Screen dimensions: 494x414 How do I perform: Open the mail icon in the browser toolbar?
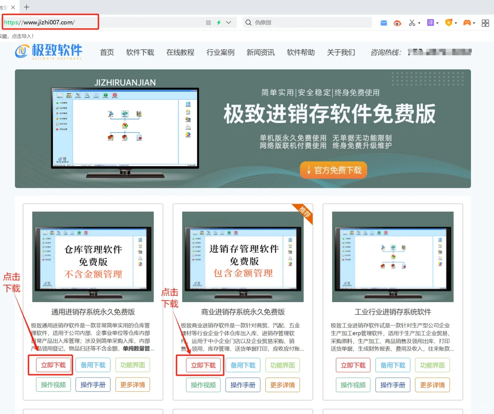[383, 23]
